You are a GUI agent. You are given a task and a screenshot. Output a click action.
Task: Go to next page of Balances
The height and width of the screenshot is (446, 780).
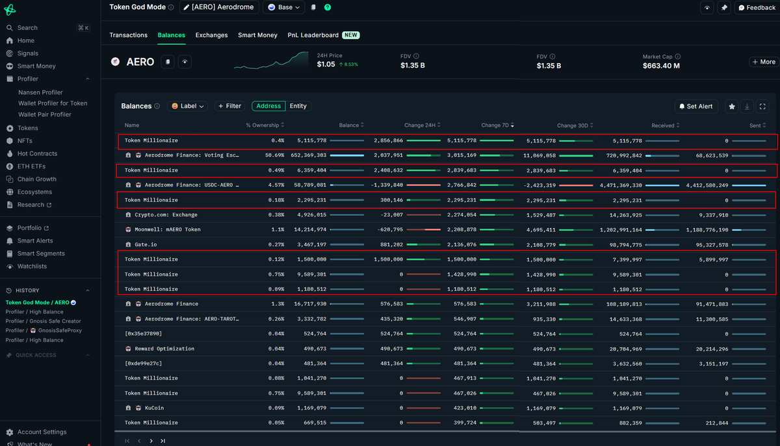coord(151,441)
